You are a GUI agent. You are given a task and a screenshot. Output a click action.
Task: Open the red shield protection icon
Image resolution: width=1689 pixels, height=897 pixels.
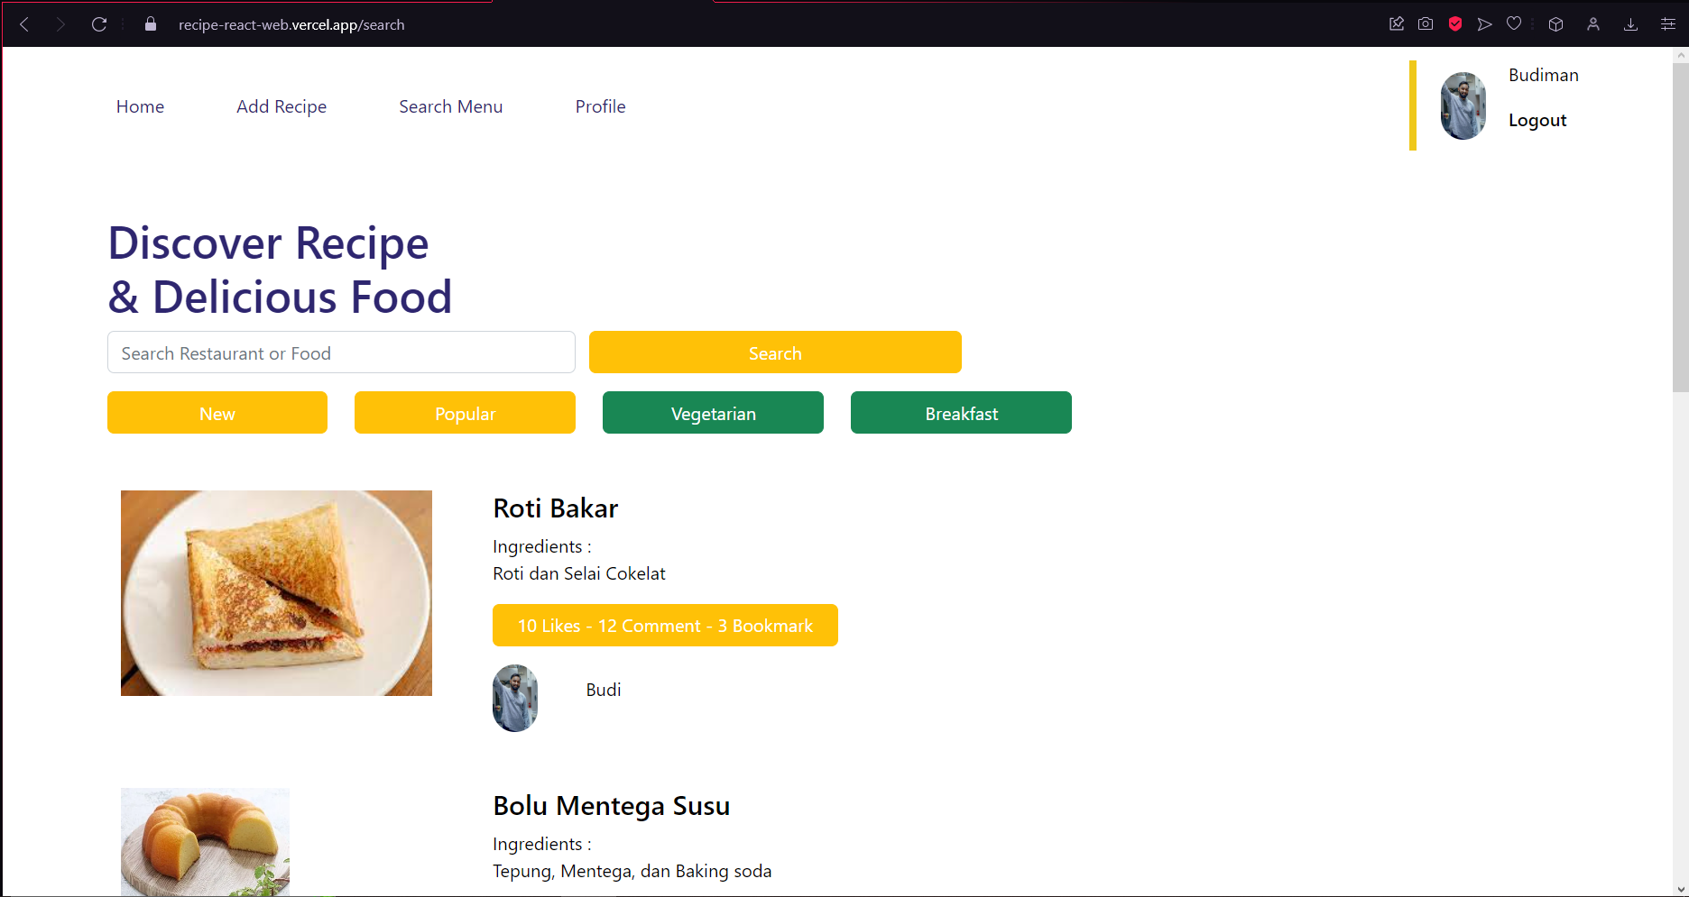[x=1454, y=23]
